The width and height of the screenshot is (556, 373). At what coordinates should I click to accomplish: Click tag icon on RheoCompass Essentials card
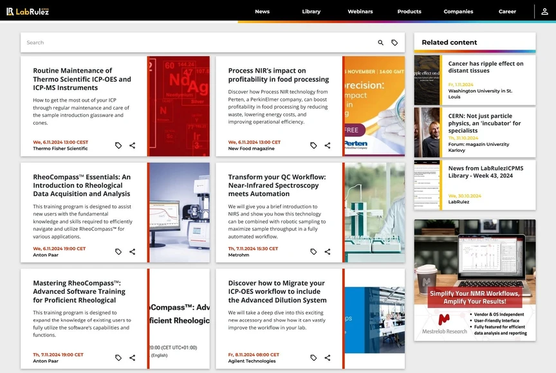pyautogui.click(x=118, y=251)
